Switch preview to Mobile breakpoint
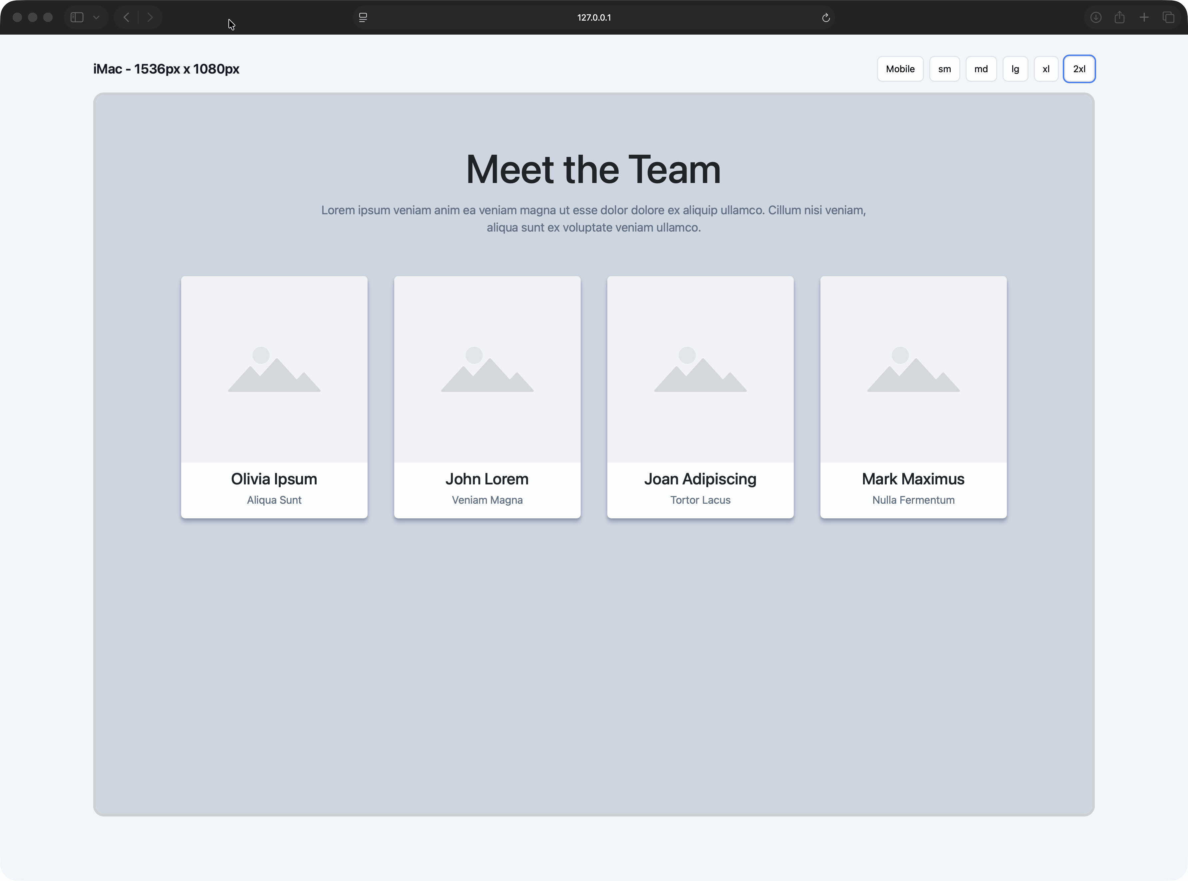 point(900,69)
